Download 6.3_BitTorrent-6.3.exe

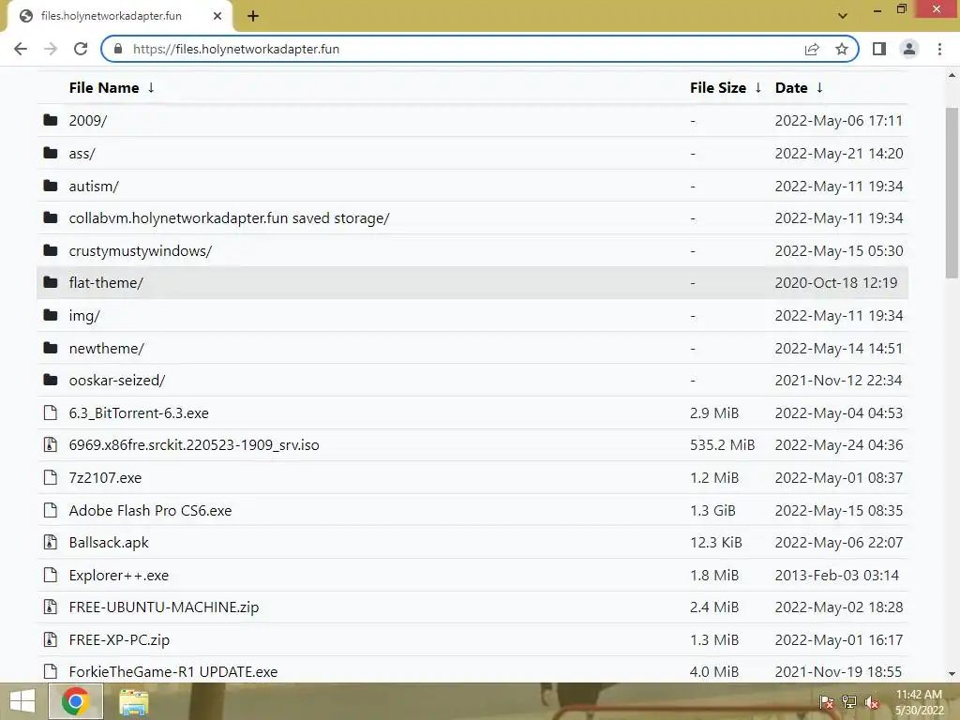coord(139,413)
